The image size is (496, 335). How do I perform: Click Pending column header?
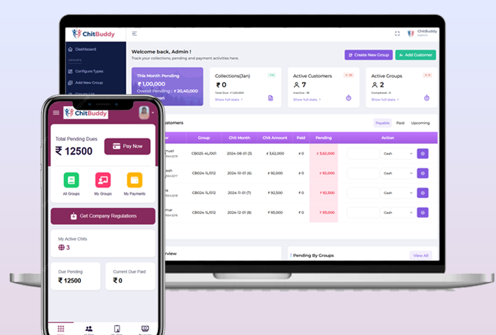324,138
